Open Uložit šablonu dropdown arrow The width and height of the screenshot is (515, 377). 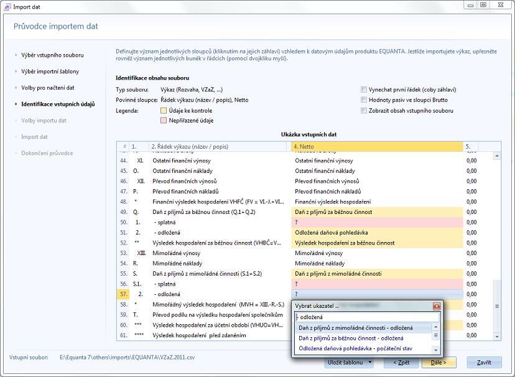370,362
